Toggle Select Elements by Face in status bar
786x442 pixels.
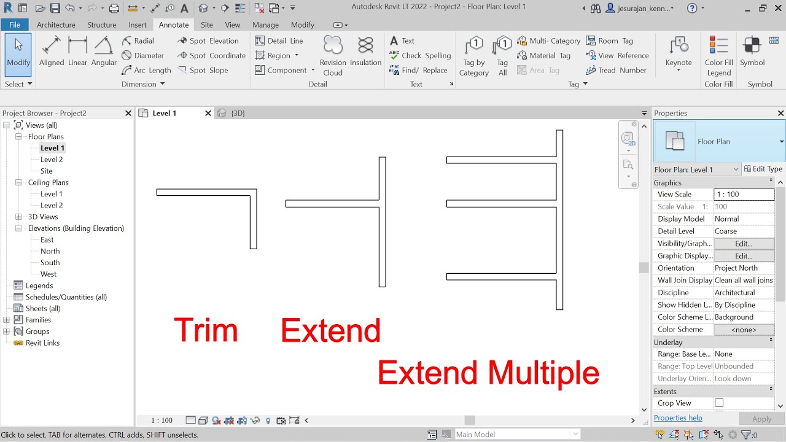[x=704, y=435]
